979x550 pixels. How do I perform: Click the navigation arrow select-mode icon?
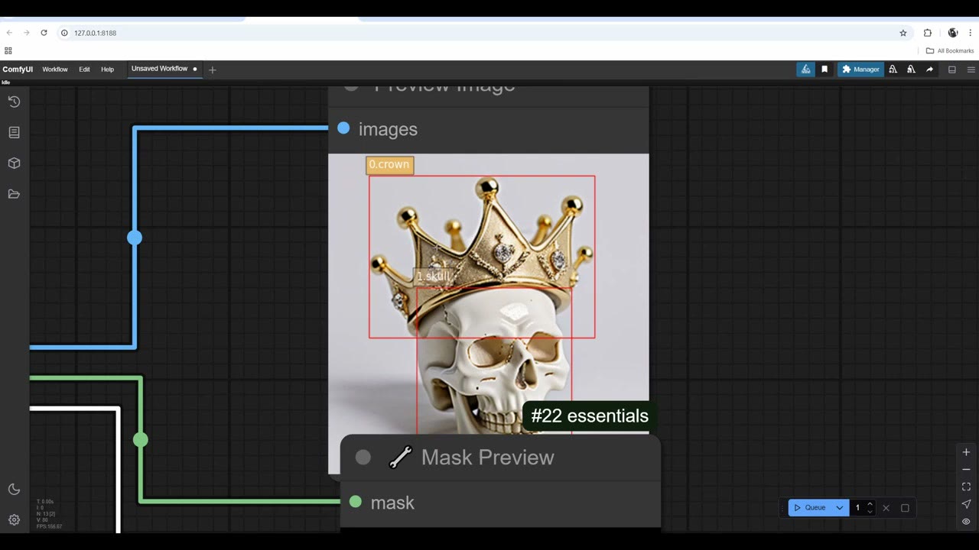[966, 504]
